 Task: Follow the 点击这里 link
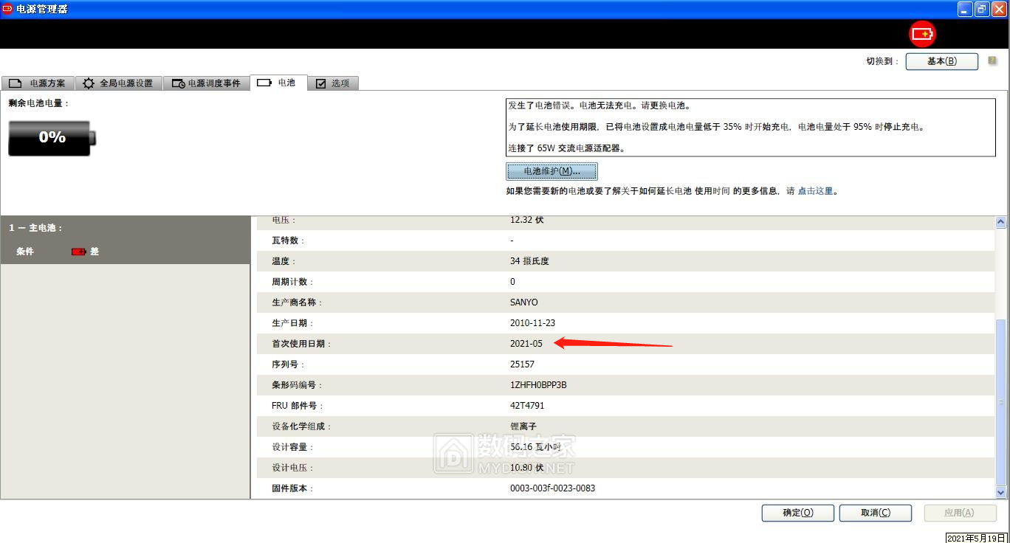[x=815, y=191]
